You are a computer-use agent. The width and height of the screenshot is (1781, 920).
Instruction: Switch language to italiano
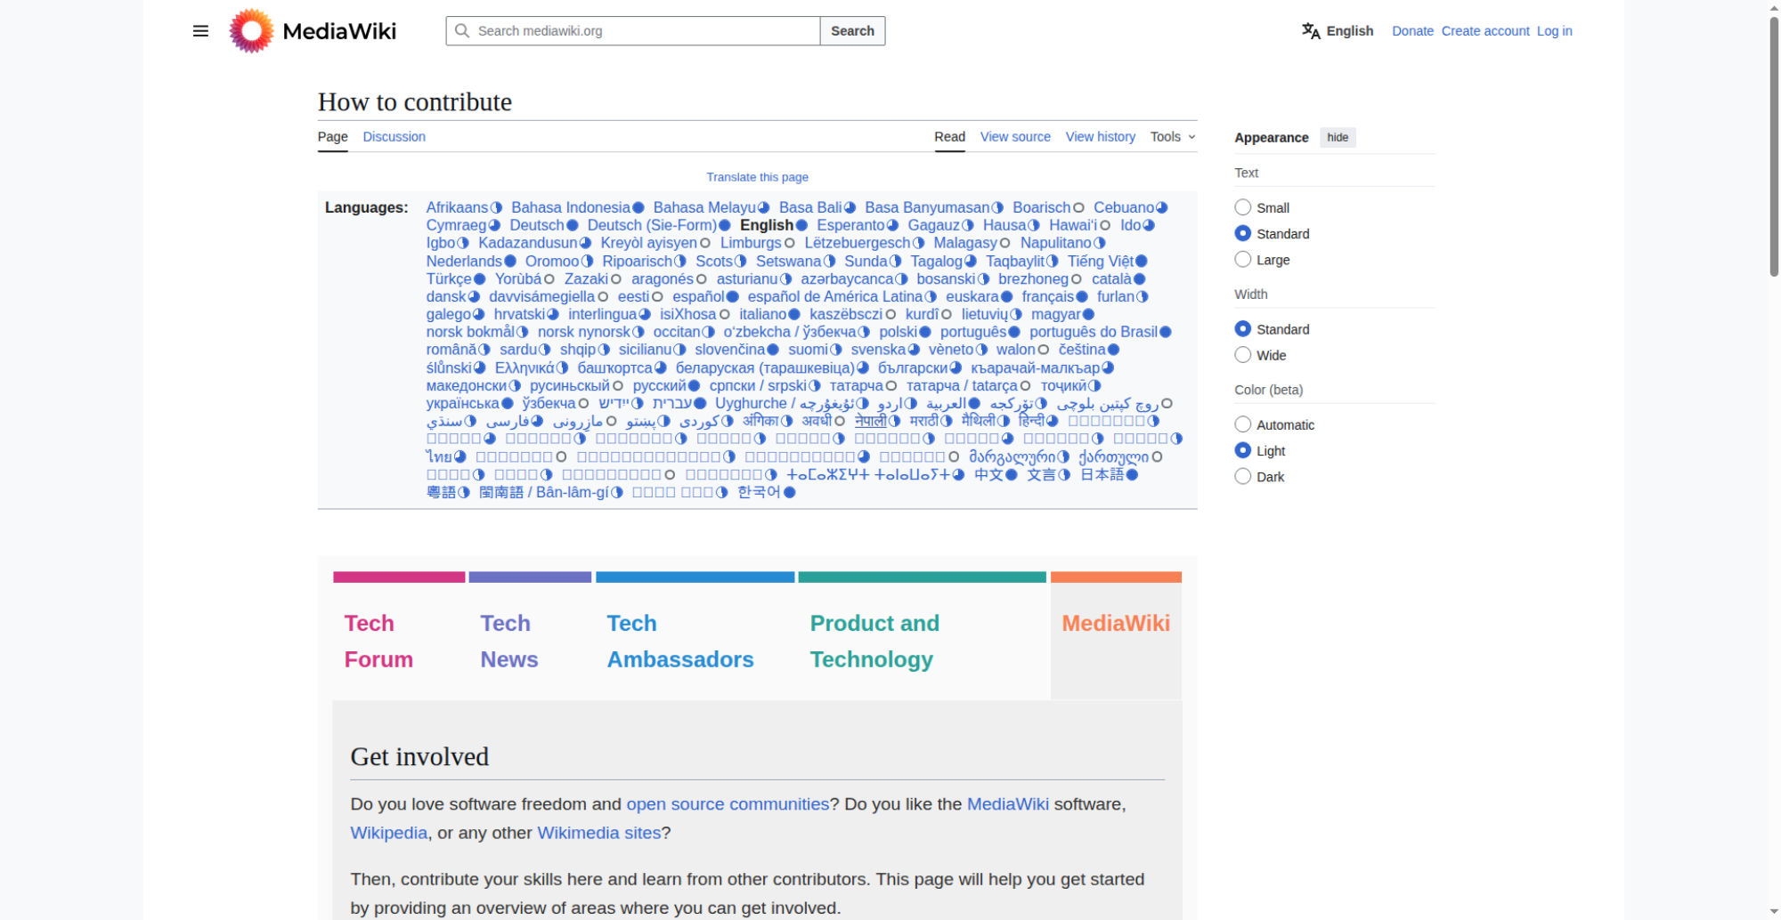pos(763,314)
